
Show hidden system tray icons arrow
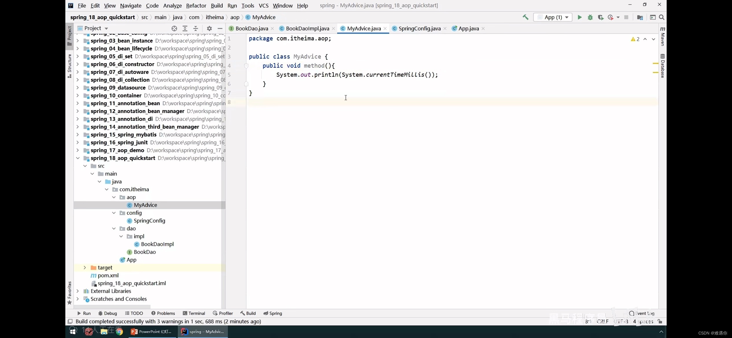pyautogui.click(x=661, y=332)
